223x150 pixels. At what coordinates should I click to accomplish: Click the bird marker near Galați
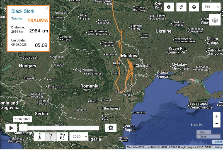point(131,85)
